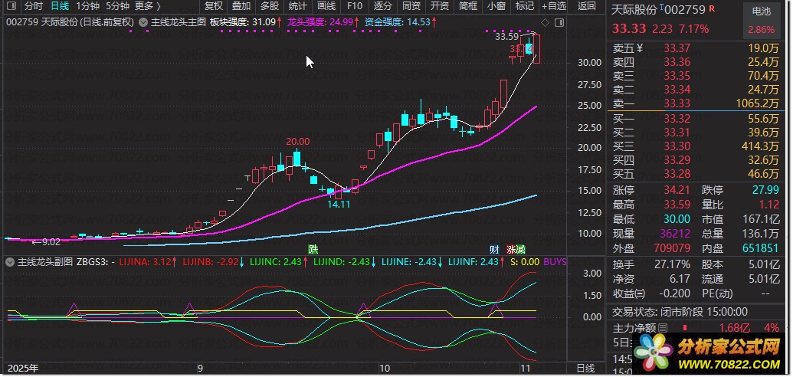Screen dimensions: 793x377
Task: Open F10 company info
Action: click(x=355, y=7)
